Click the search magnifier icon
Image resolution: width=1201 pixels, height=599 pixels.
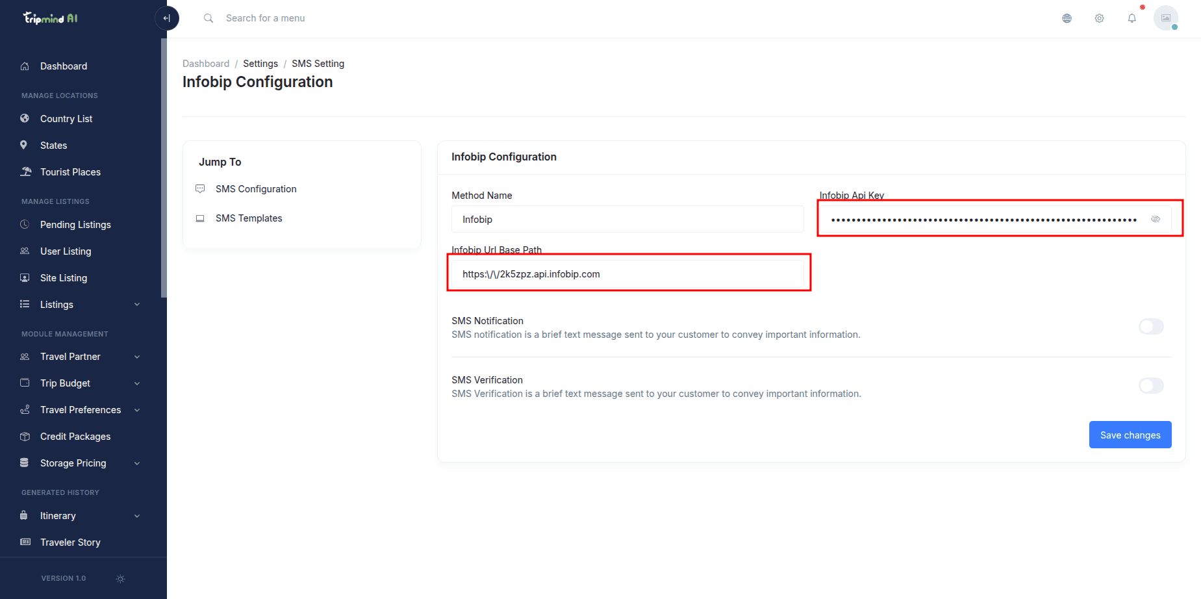click(x=209, y=18)
